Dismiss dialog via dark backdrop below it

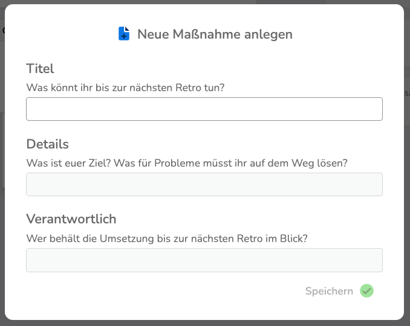205,323
